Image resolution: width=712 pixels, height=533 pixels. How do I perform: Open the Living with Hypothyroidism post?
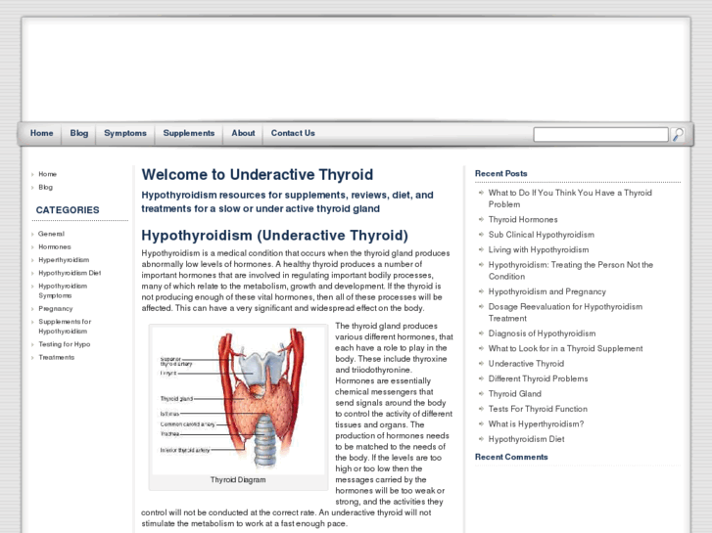pyautogui.click(x=539, y=250)
